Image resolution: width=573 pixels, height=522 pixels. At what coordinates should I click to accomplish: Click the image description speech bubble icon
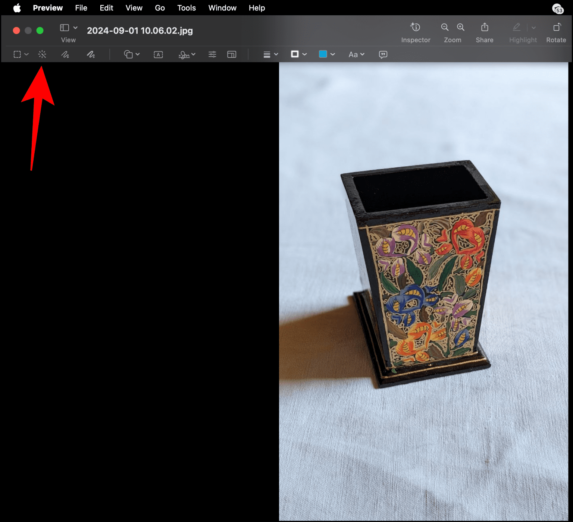click(x=382, y=54)
